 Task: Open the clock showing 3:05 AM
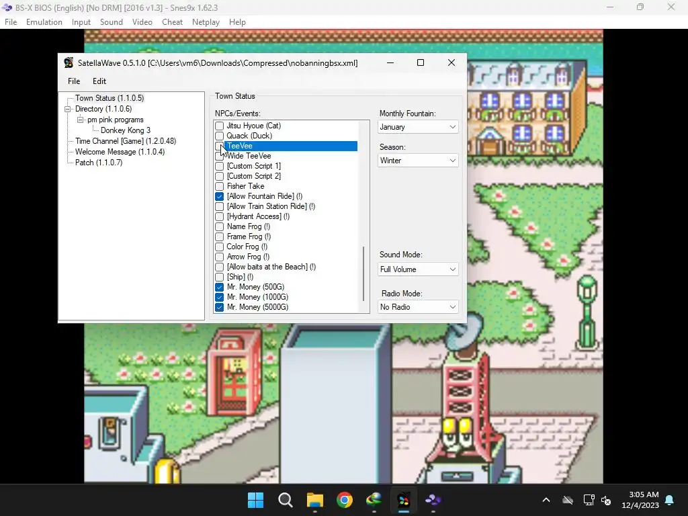(640, 500)
